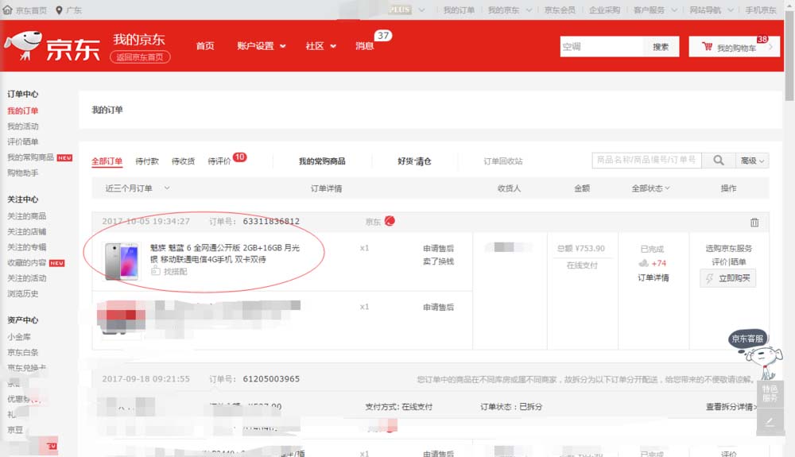Open 订单详情 link for Meizu order
This screenshot has width=795, height=457.
click(x=653, y=277)
